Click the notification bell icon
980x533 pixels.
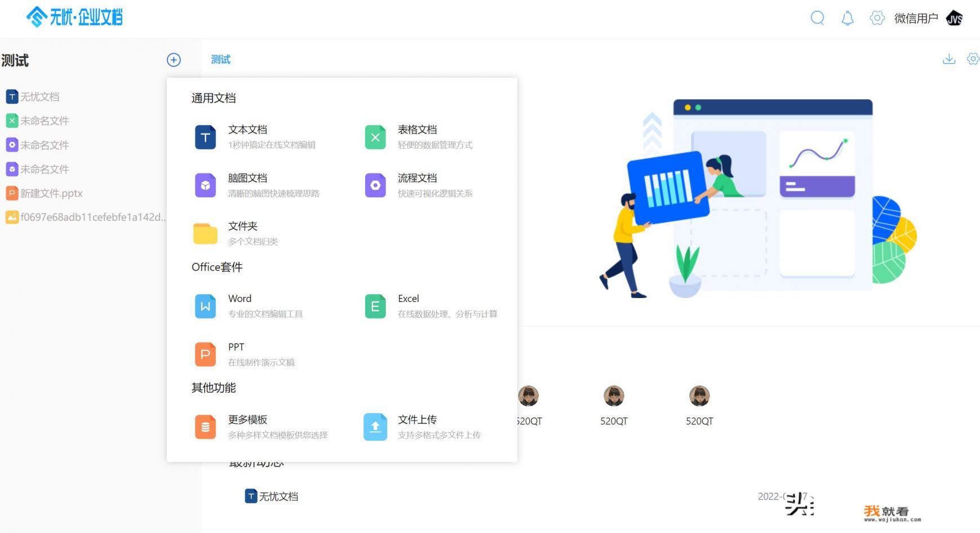pos(847,17)
